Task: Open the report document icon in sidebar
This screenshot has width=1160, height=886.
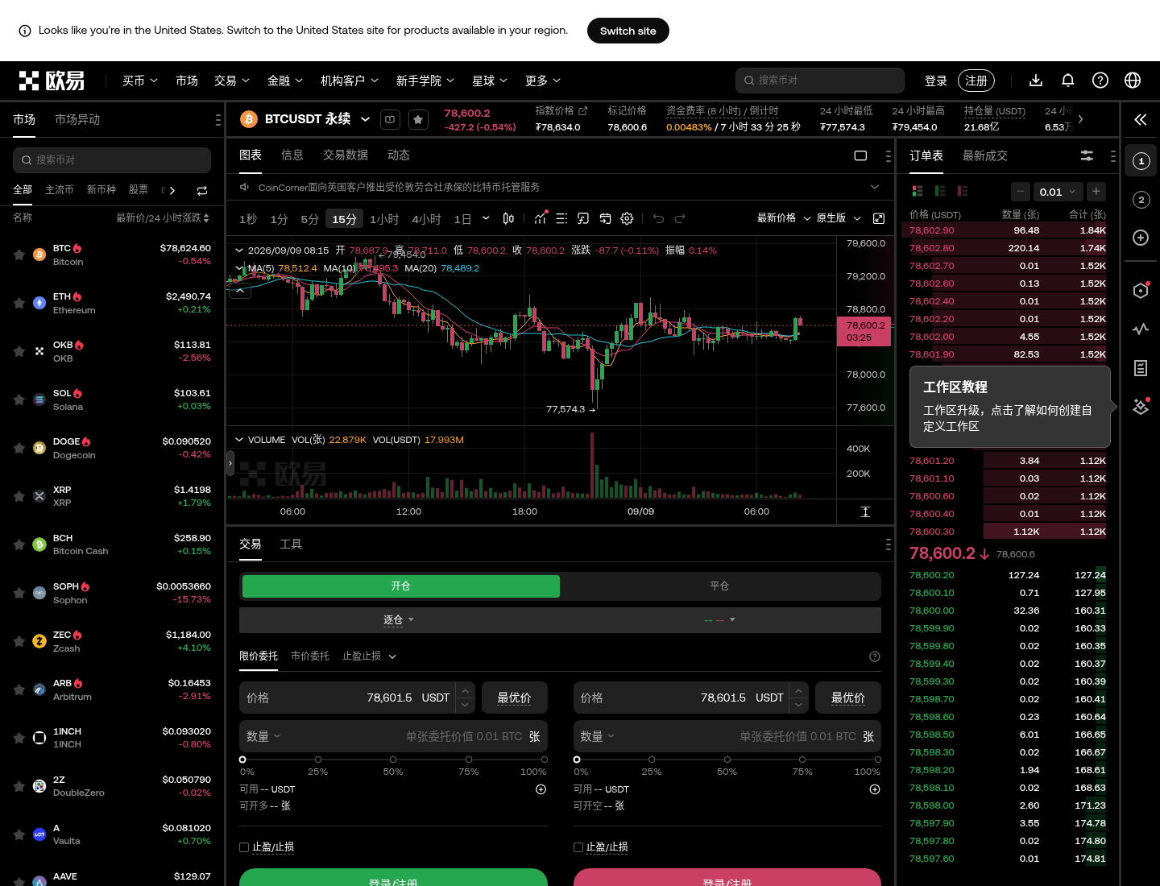Action: [x=1141, y=368]
